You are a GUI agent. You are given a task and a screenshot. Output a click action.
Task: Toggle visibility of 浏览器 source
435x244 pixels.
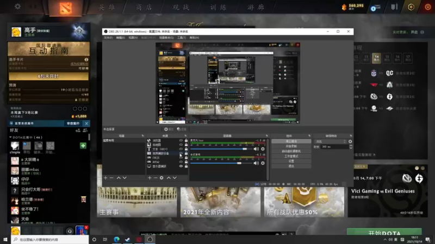[181, 140]
